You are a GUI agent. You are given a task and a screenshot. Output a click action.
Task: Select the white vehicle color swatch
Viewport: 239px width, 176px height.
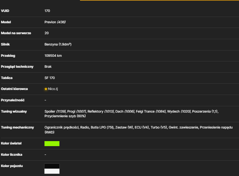click(x=52, y=171)
